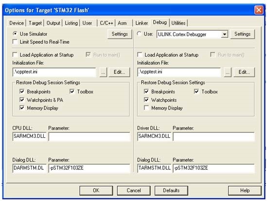Click the Defaults button
The height and width of the screenshot is (201, 267).
click(x=171, y=190)
